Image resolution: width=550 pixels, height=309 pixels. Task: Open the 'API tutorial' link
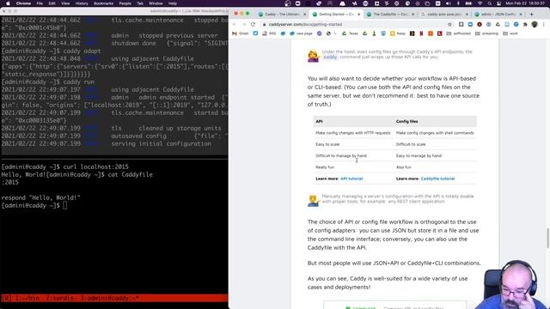click(x=351, y=179)
